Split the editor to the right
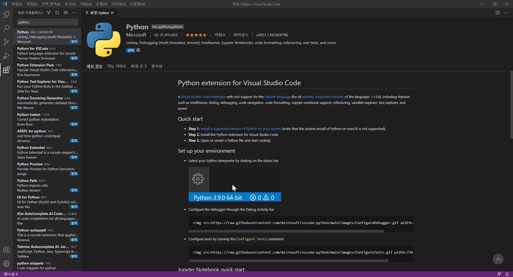513x277 pixels. click(498, 13)
